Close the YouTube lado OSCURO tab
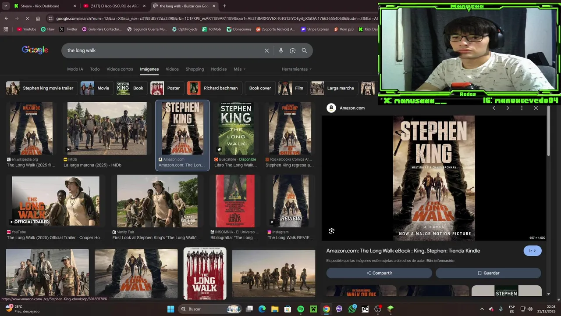The image size is (561, 316). 144,6
